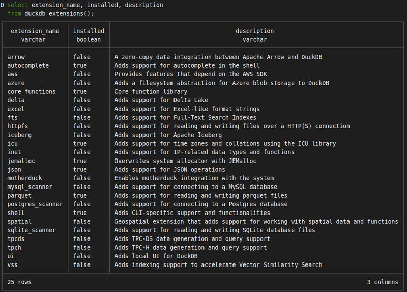The height and width of the screenshot is (292, 407).
Task: Click the 'delta' extension name
Action: click(16, 100)
